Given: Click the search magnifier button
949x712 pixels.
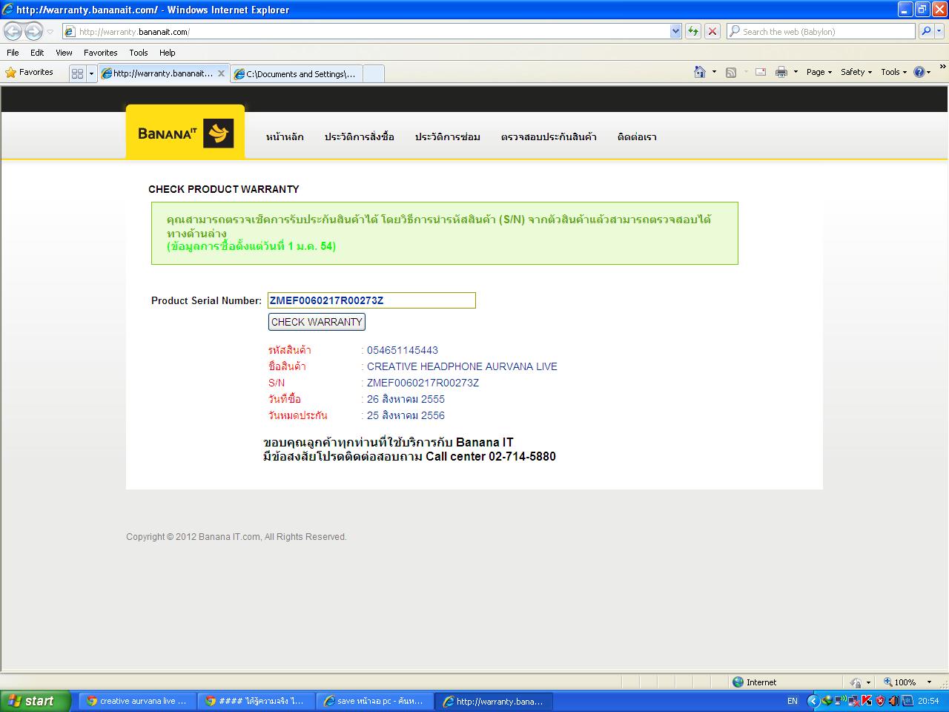Looking at the screenshot, I should [925, 31].
